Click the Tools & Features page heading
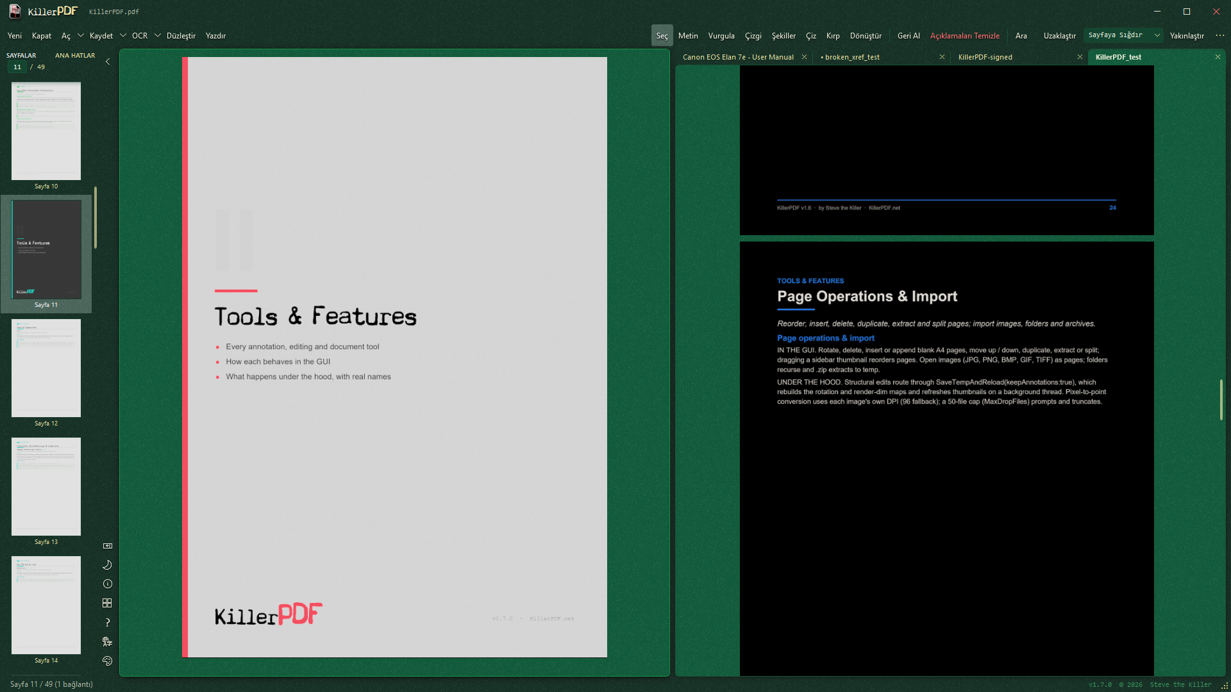1231x692 pixels. pyautogui.click(x=315, y=317)
